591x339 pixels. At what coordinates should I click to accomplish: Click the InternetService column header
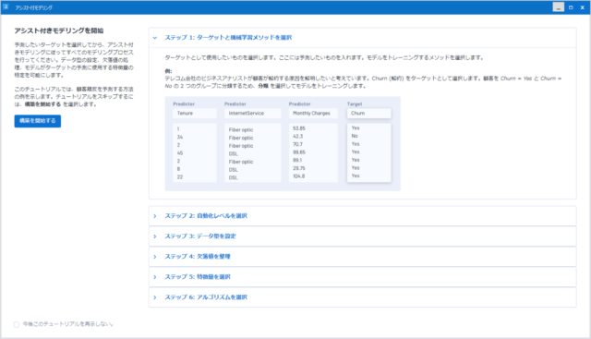[x=252, y=113]
